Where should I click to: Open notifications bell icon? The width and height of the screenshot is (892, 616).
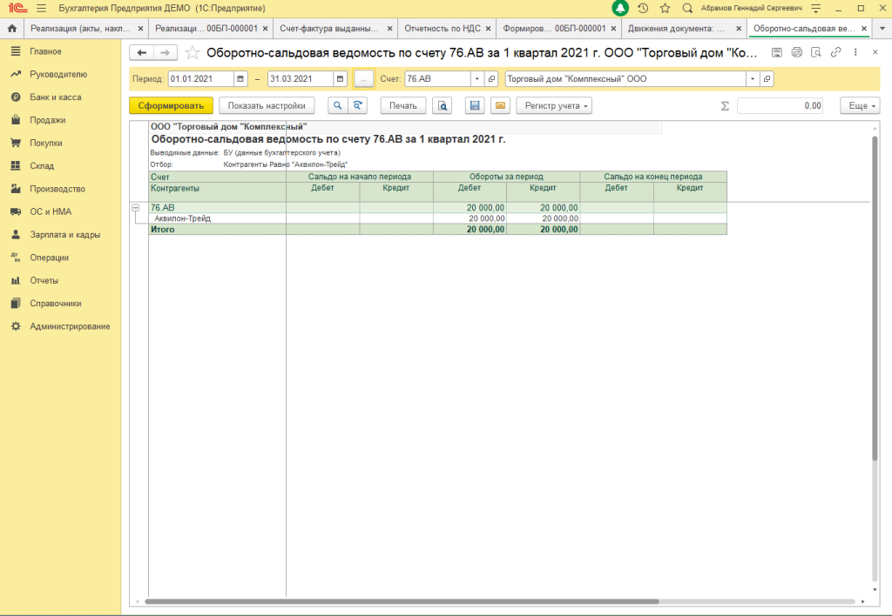click(x=620, y=9)
